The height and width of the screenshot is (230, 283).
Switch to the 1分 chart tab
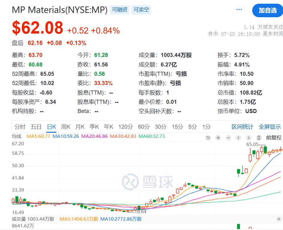(x=206, y=127)
